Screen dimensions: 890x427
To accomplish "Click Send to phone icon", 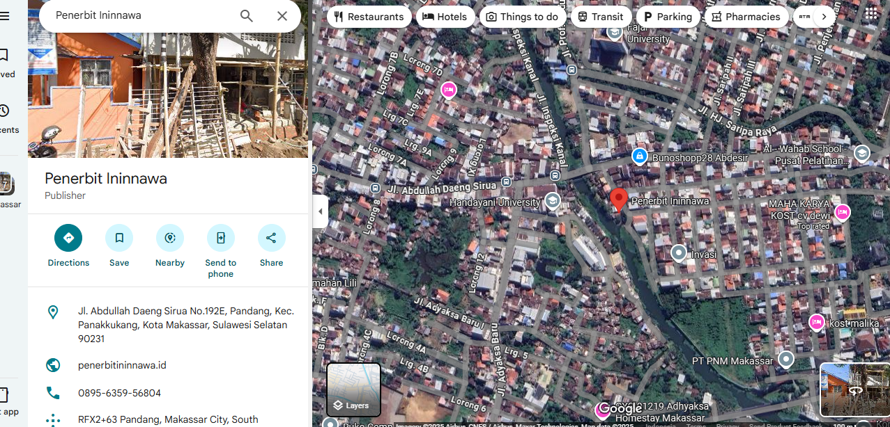I will coord(221,238).
